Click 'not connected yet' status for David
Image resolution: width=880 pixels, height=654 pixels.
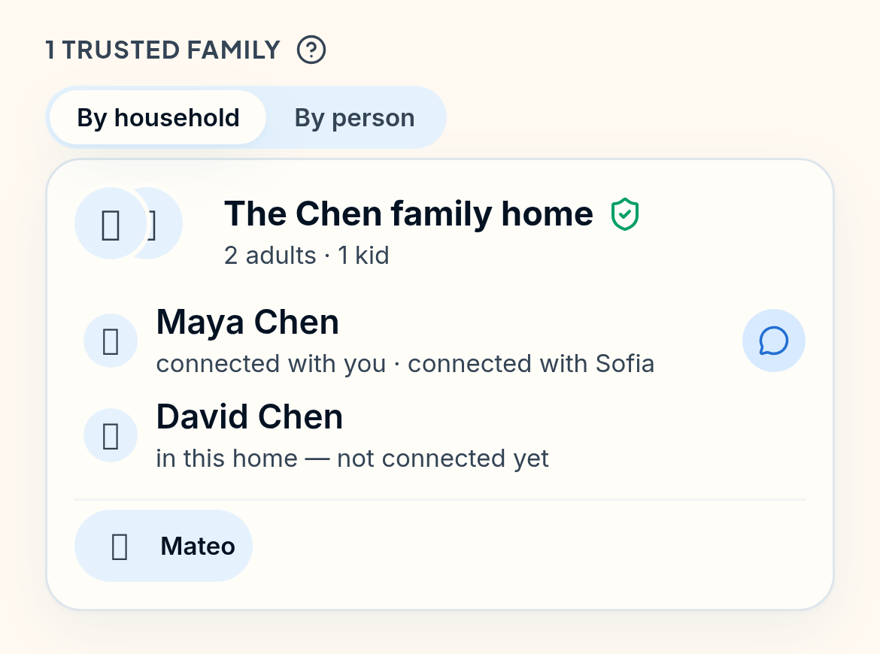pos(443,459)
